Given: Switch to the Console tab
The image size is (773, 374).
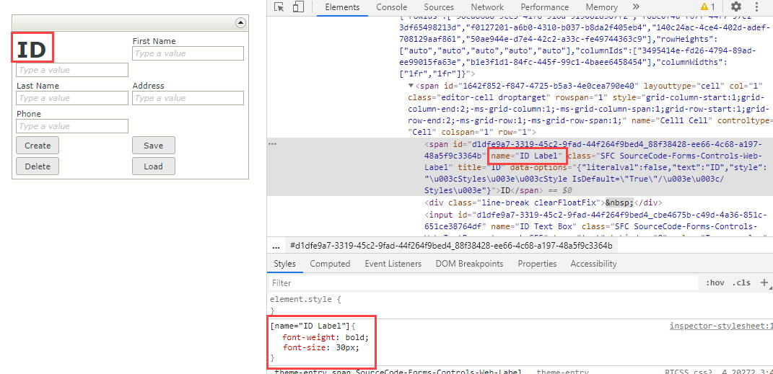Looking at the screenshot, I should 391,7.
